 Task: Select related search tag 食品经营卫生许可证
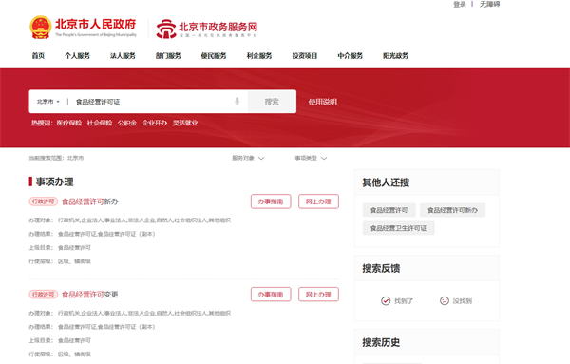click(x=398, y=228)
